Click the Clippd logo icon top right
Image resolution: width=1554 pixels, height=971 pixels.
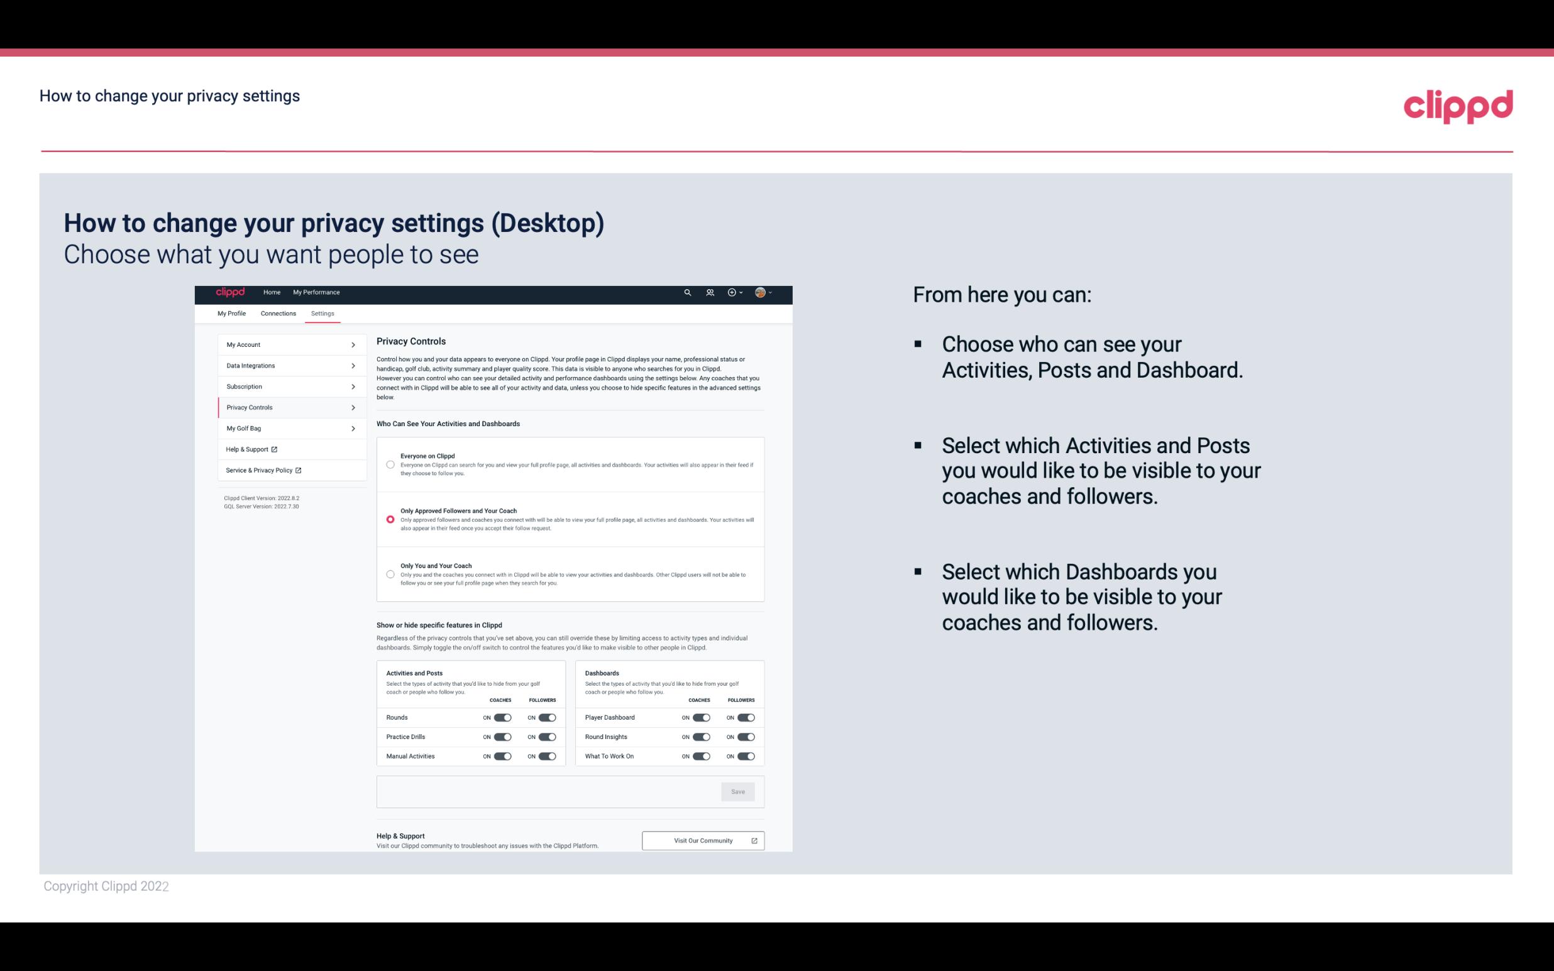pyautogui.click(x=1458, y=105)
